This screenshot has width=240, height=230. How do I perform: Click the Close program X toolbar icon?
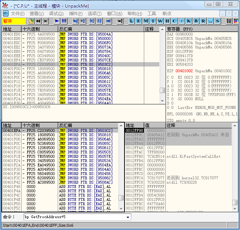tap(45, 21)
